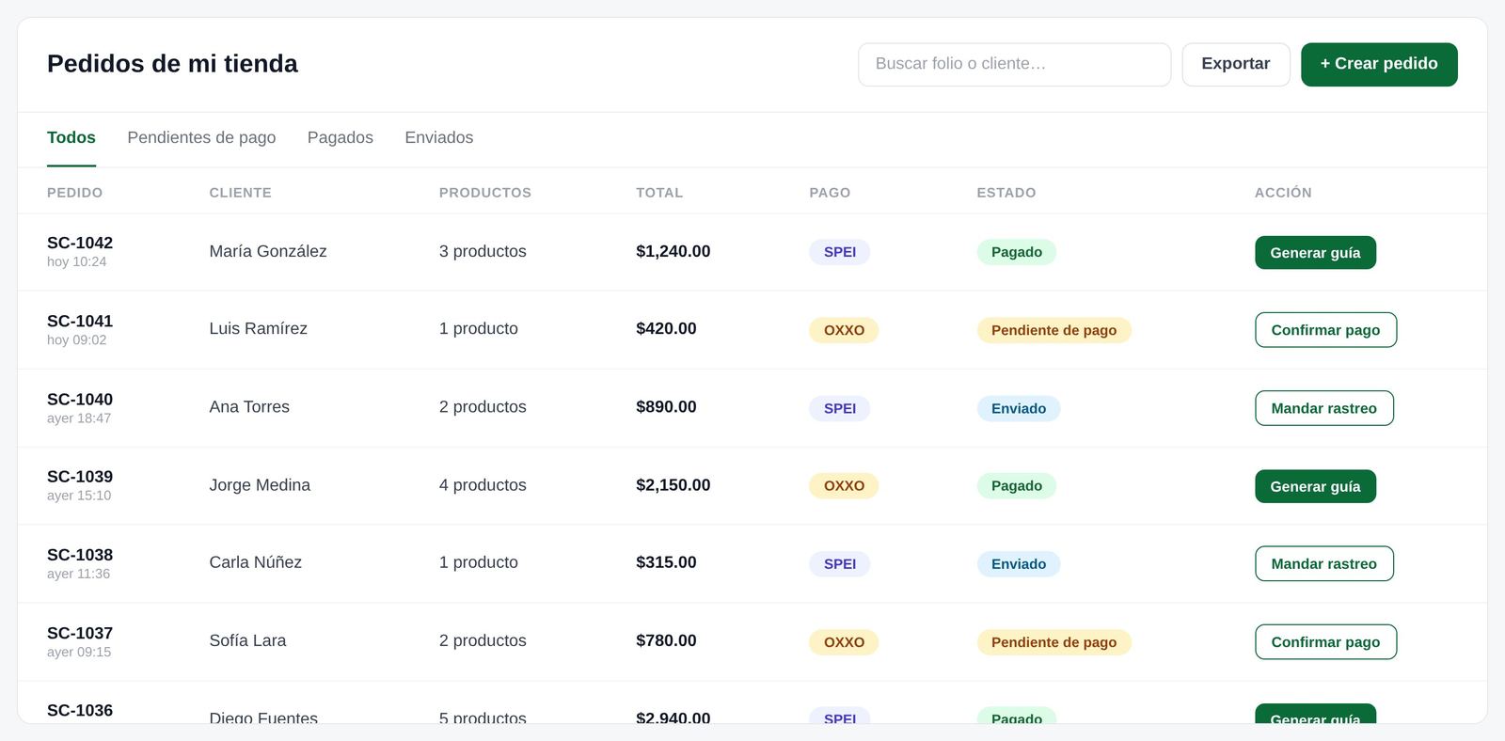Click customer name Luis Ramírez
This screenshot has width=1505, height=741.
[x=258, y=328]
